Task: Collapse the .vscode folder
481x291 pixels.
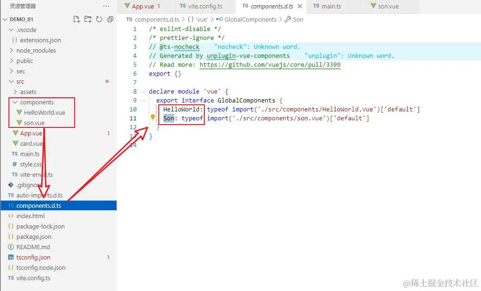Action: pos(11,30)
